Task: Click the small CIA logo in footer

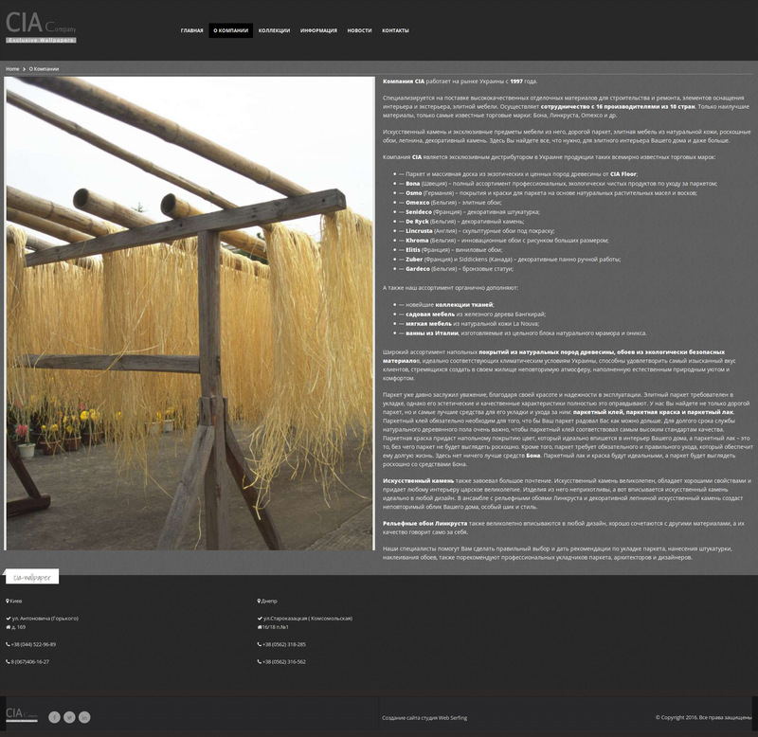Action: pos(21,715)
